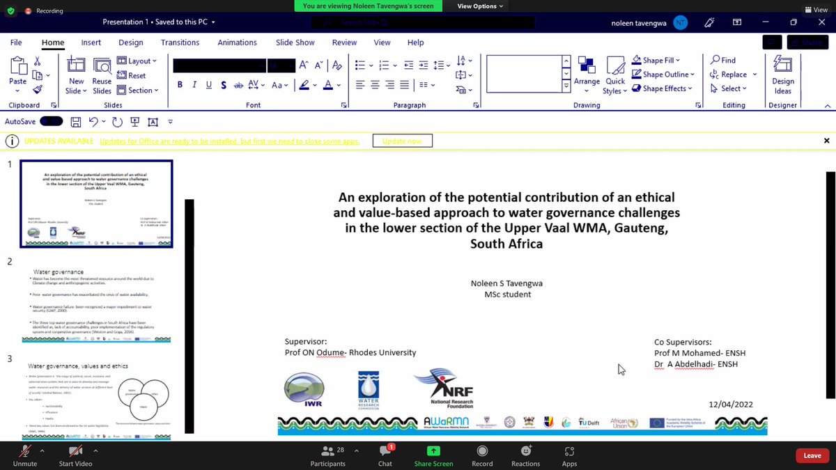Click the Reuse Slides icon
Image resolution: width=836 pixels, height=470 pixels.
tap(102, 67)
